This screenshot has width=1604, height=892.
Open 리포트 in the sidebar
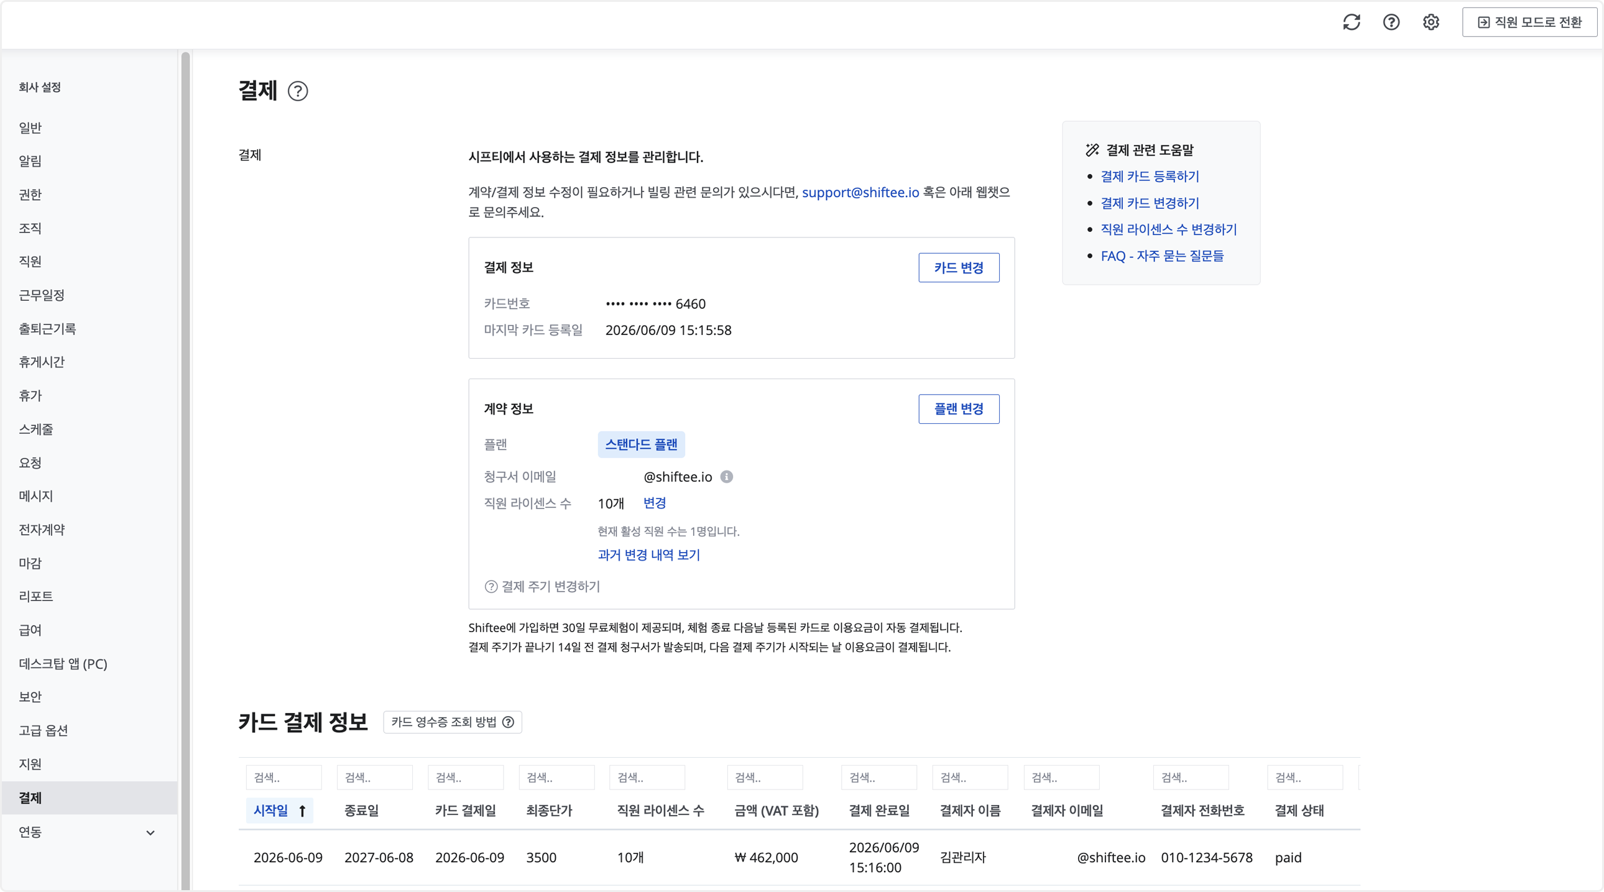(x=36, y=596)
